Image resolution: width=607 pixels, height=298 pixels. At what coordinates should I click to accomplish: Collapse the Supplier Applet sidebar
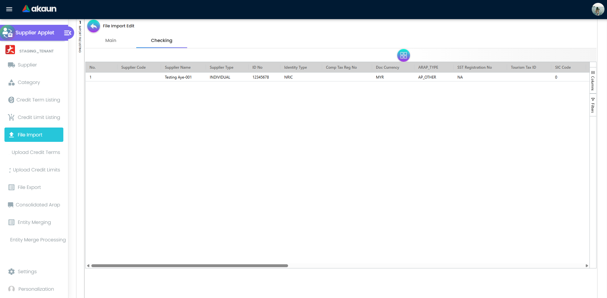67,33
